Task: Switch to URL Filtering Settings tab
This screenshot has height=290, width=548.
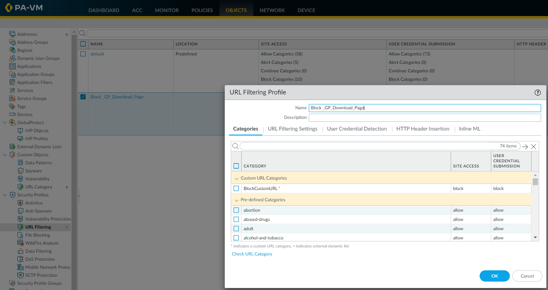Action: (292, 129)
